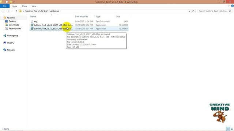Click the folder icon in the address bar
The image size is (234, 131).
tap(20, 11)
